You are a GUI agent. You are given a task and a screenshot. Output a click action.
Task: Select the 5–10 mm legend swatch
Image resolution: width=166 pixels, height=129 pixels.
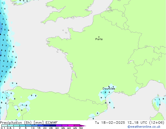[29, 126]
